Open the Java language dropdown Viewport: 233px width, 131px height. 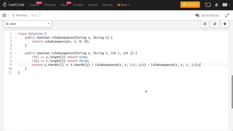(x=28, y=24)
